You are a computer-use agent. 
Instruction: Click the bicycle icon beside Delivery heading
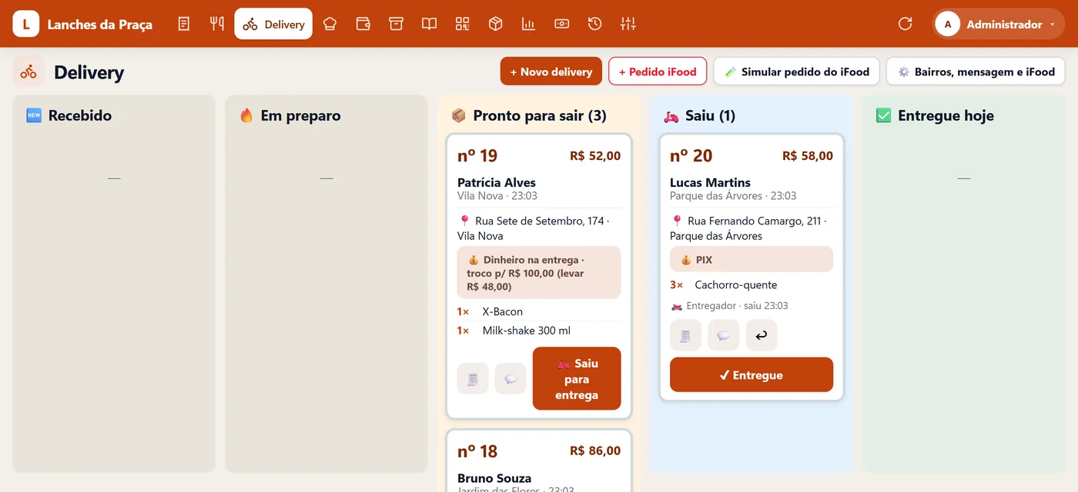pyautogui.click(x=28, y=71)
